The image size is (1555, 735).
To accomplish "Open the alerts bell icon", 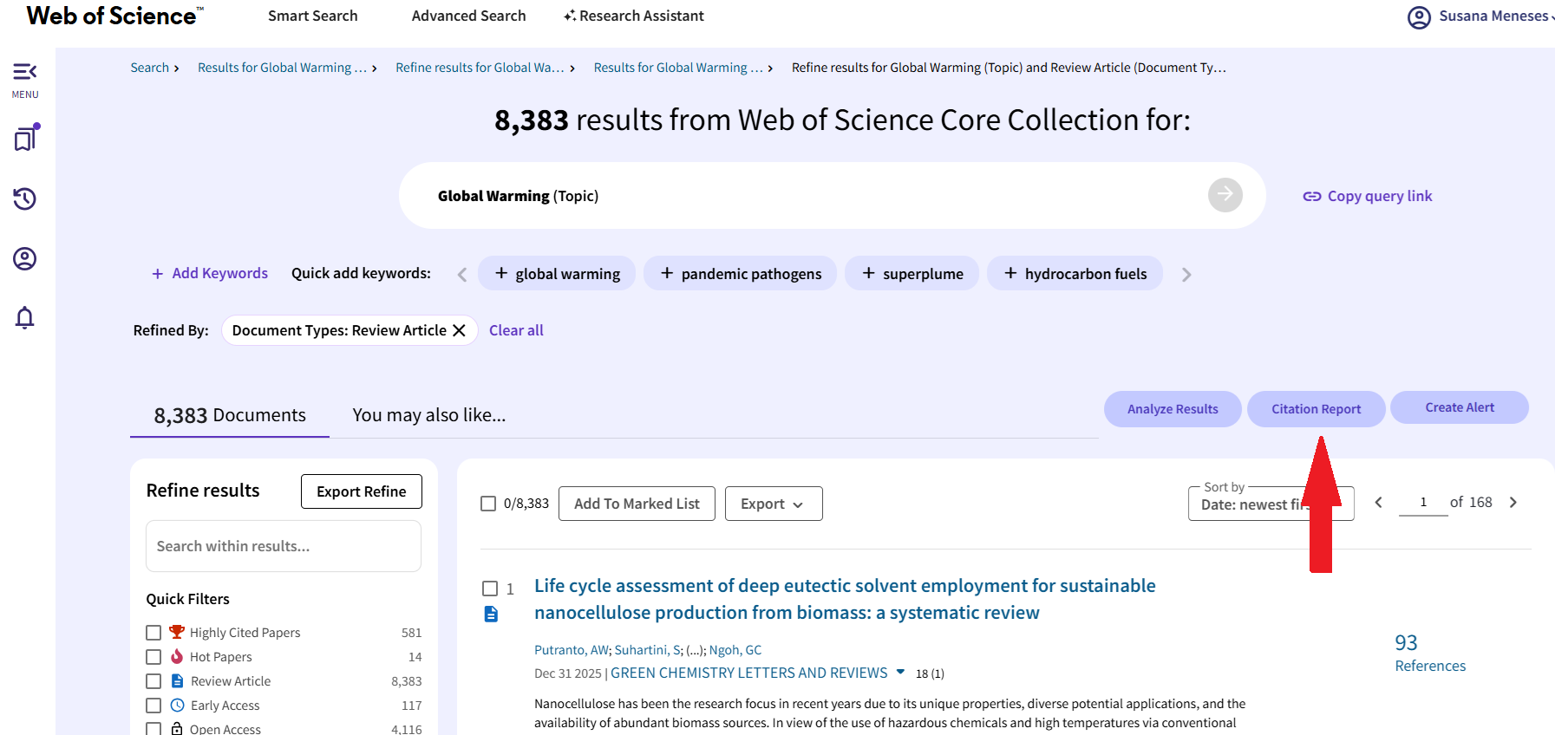I will (x=24, y=318).
